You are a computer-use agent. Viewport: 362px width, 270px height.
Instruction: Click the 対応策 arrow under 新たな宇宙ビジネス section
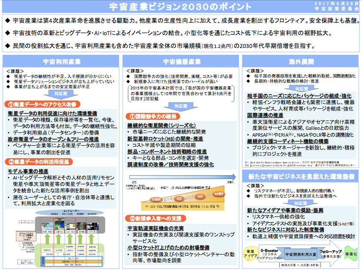(x=302, y=202)
